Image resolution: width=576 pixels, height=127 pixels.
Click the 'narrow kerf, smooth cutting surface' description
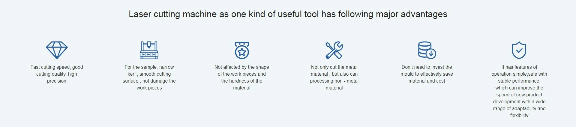pos(149,77)
